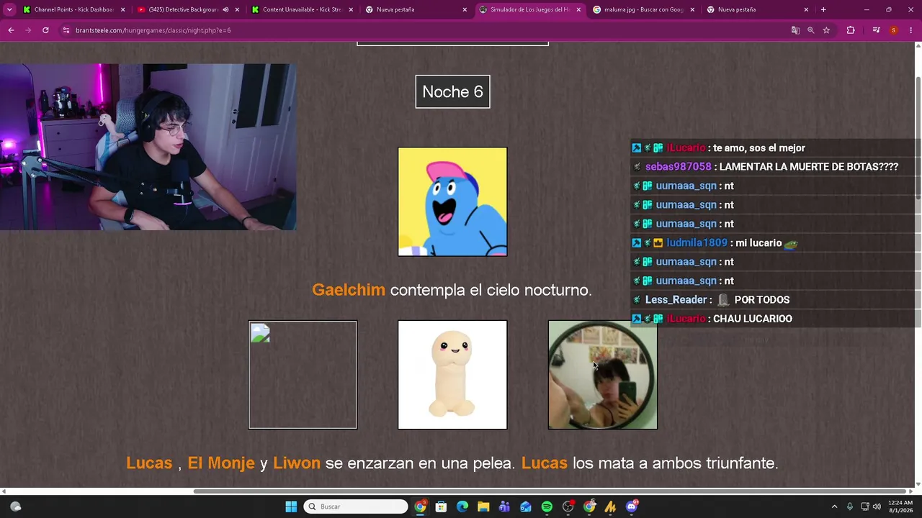
Task: Open the Windows Start menu
Action: [291, 506]
